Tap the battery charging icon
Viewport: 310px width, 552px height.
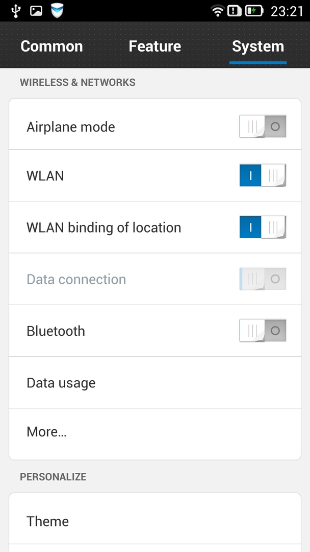tap(254, 11)
